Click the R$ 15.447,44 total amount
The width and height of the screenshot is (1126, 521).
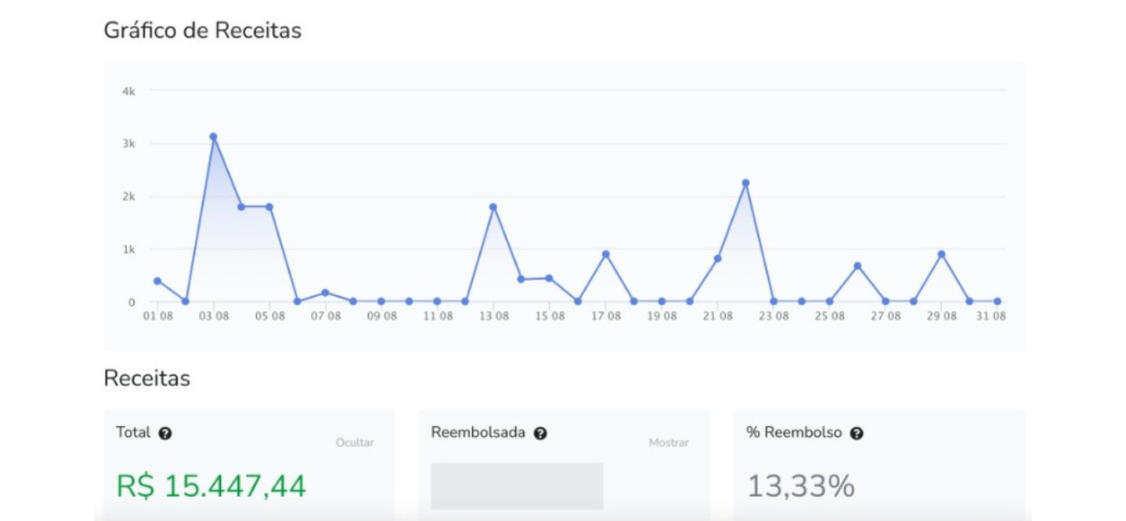pos(211,486)
